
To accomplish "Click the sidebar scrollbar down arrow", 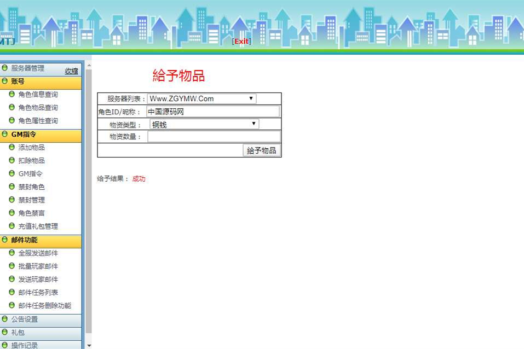I will click(x=89, y=345).
